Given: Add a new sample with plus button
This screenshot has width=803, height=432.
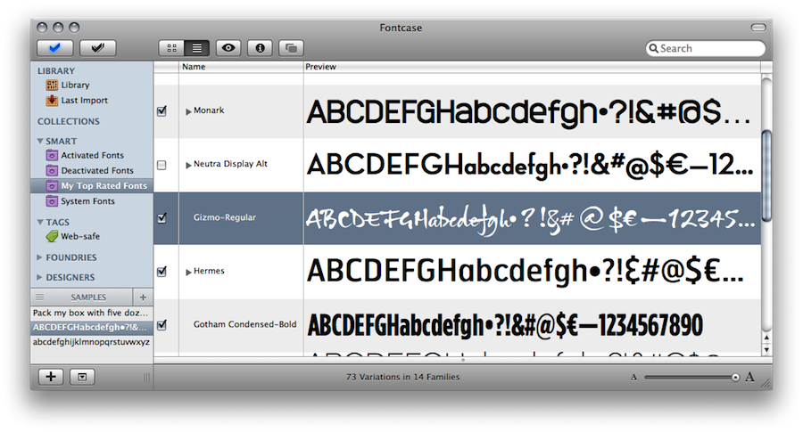Looking at the screenshot, I should pyautogui.click(x=143, y=297).
